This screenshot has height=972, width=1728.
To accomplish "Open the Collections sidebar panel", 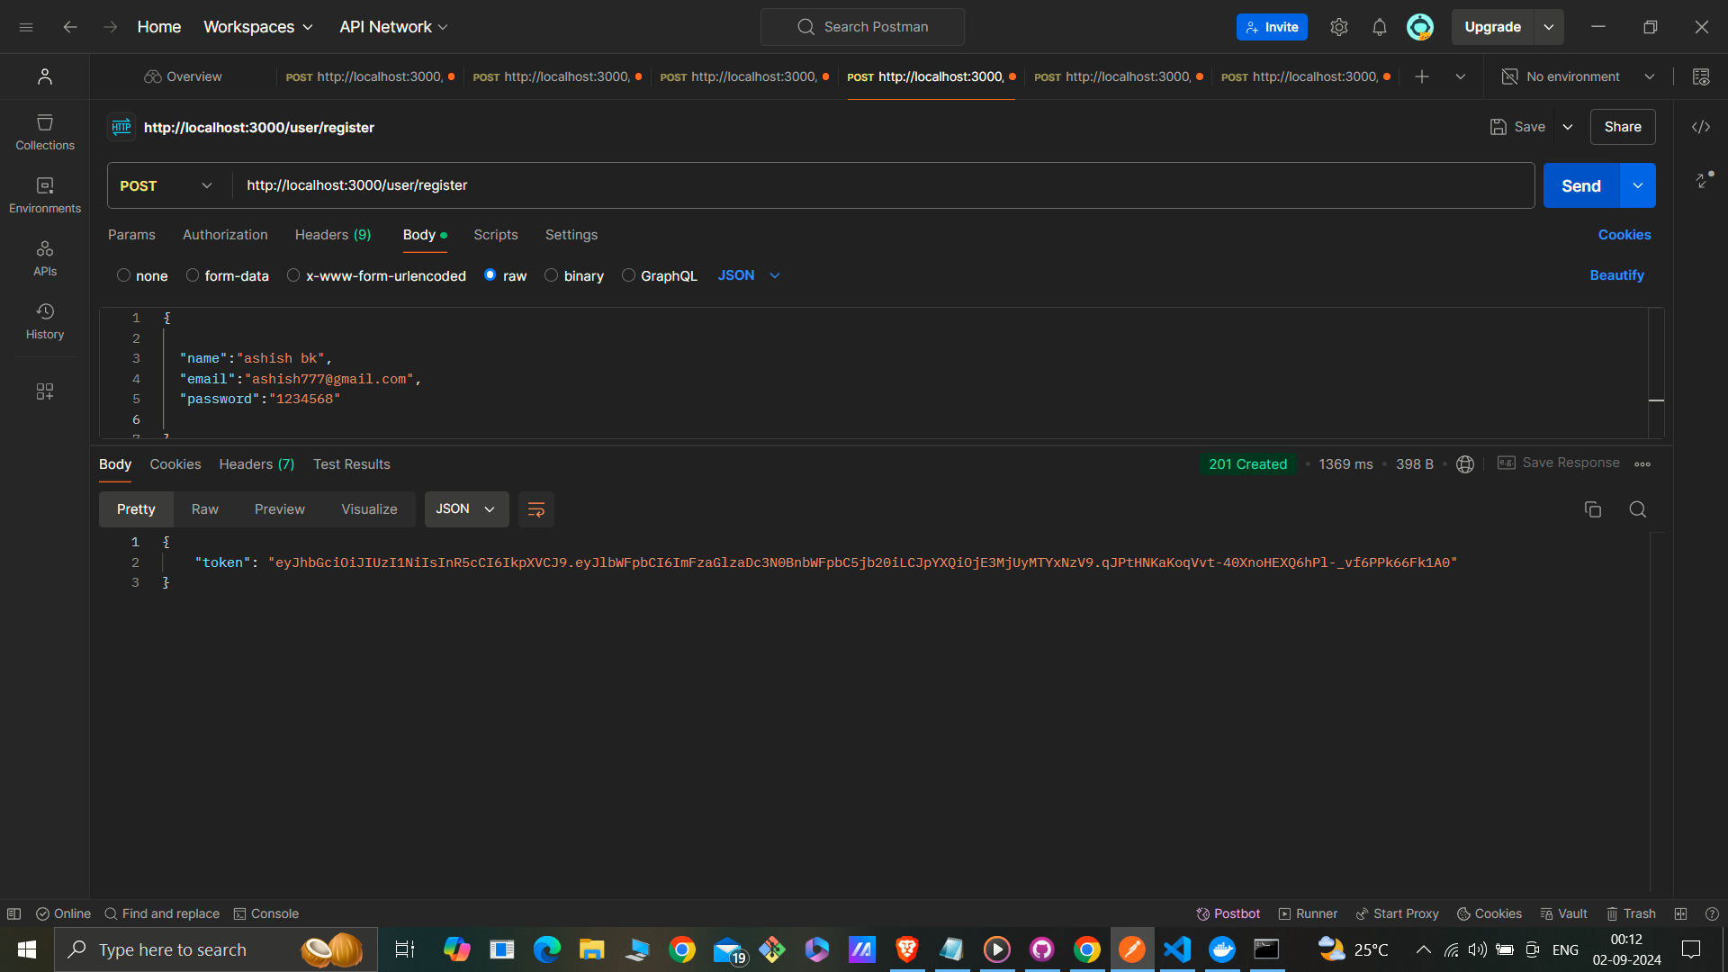I will click(x=45, y=131).
